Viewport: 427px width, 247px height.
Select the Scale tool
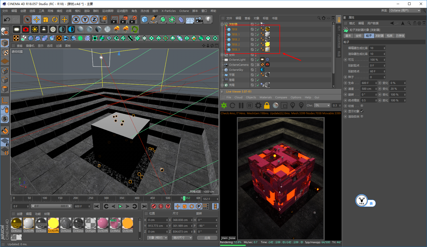pyautogui.click(x=46, y=19)
